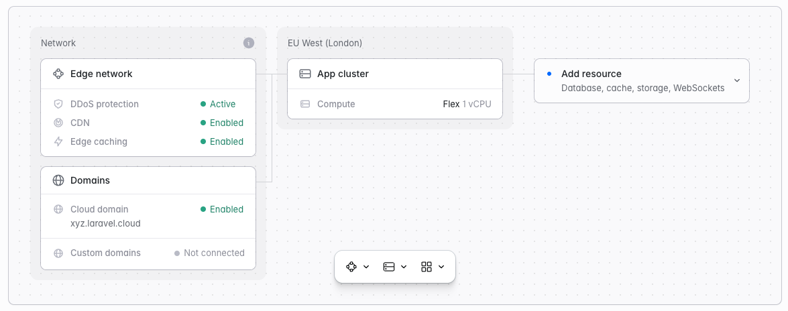The image size is (788, 311).
Task: Click the Edge network node icon
Action: (x=58, y=74)
